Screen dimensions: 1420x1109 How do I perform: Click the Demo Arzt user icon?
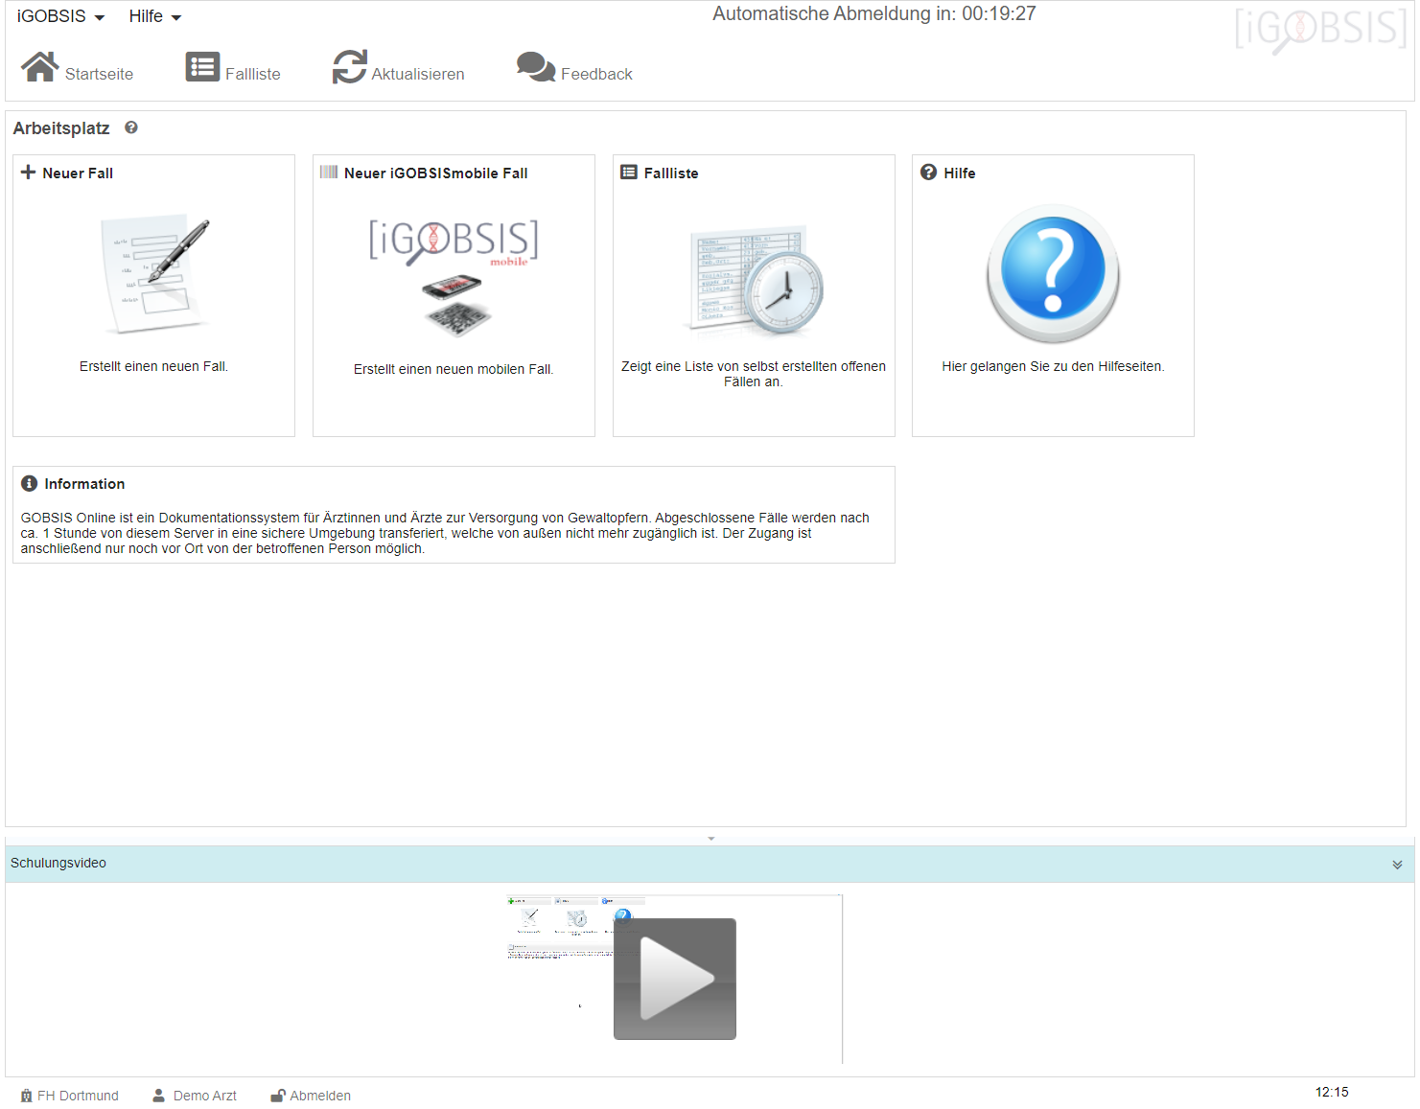(159, 1096)
